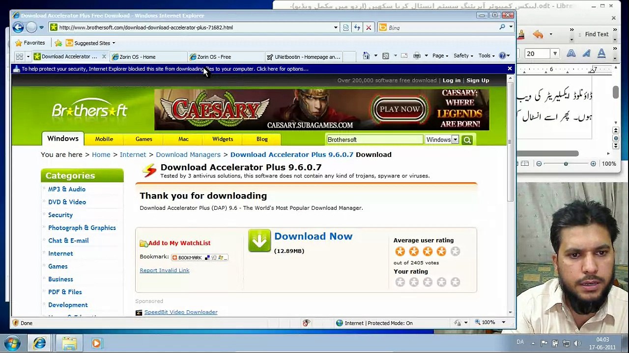Switch to the UNetbootin Homepage tab

(x=304, y=57)
